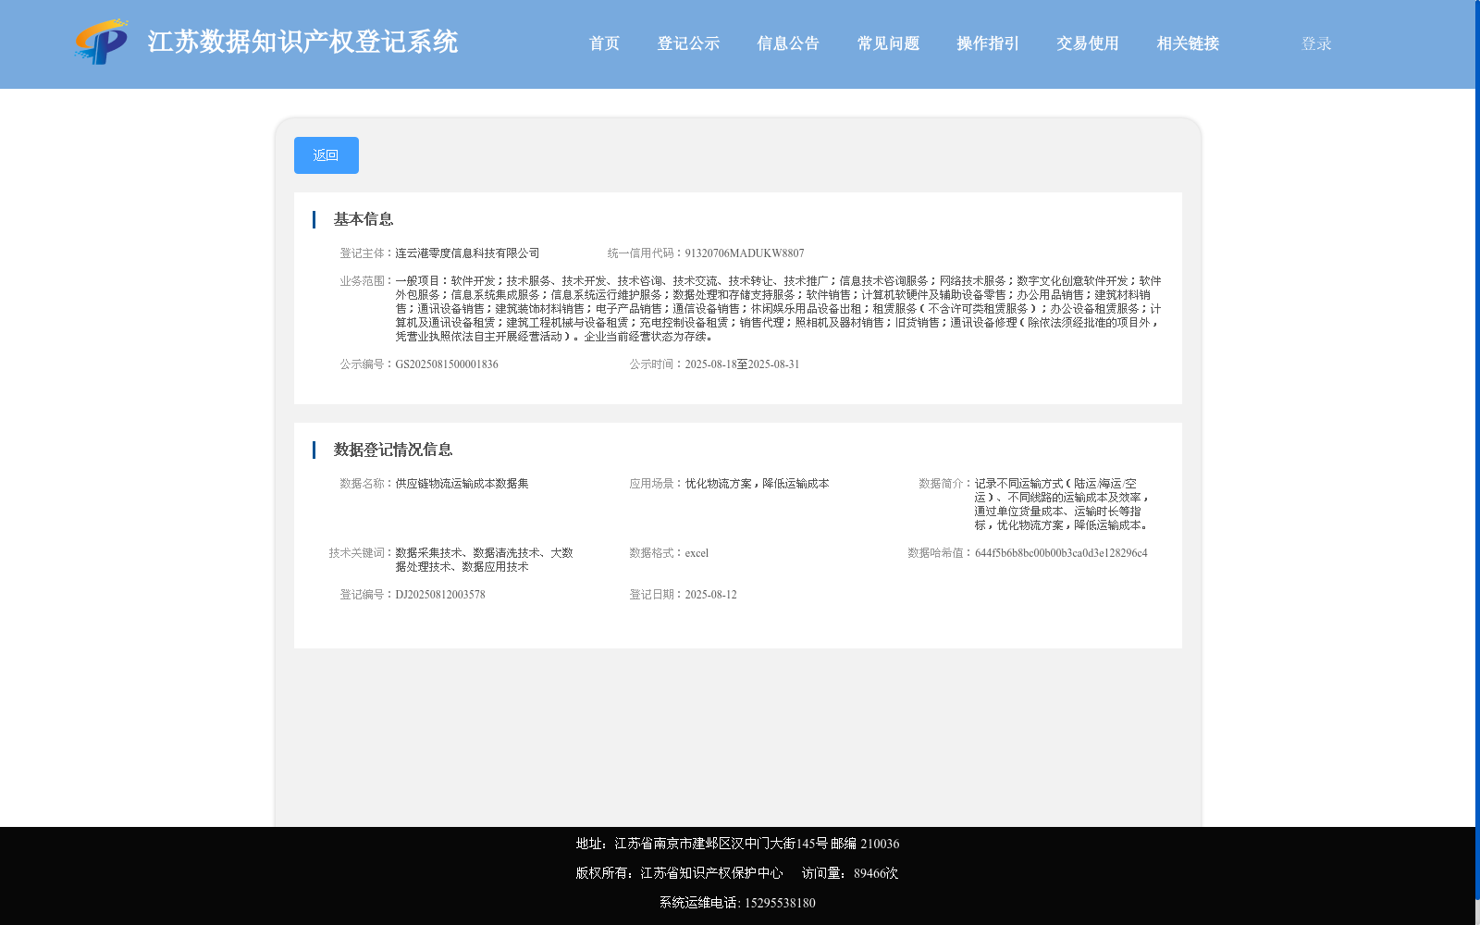Select footer copyright 江苏省知识产权保护中心
1480x925 pixels.
coord(711,873)
